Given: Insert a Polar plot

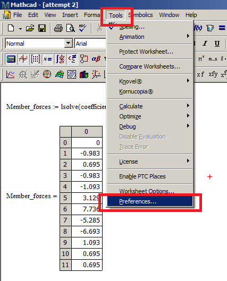Looking at the screenshot, I should coord(47,74).
